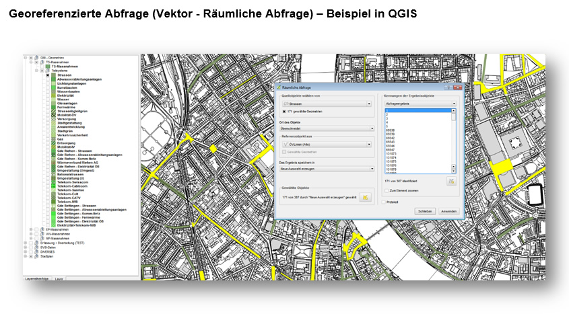Viewport: 569px width, 314px height.
Task: Enable the Protokoll checkbox
Action: click(384, 202)
